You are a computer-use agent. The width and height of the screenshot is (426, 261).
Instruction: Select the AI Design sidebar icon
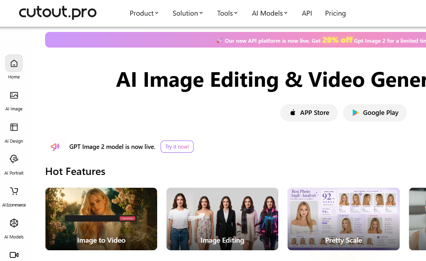pos(14,127)
